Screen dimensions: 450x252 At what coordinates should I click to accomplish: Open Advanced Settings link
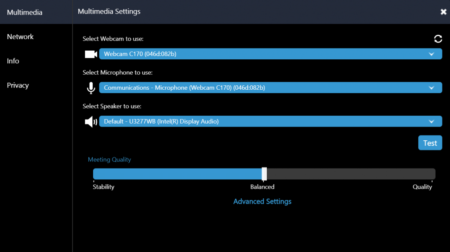262,201
